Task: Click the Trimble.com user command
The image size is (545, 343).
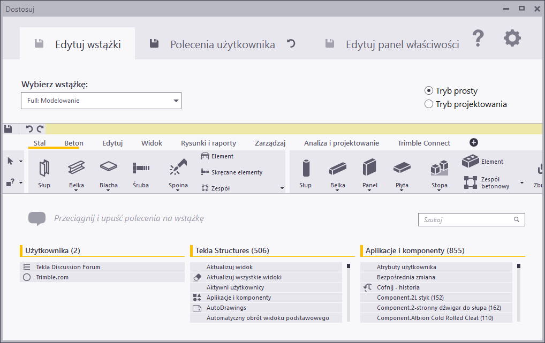Action: tap(52, 277)
